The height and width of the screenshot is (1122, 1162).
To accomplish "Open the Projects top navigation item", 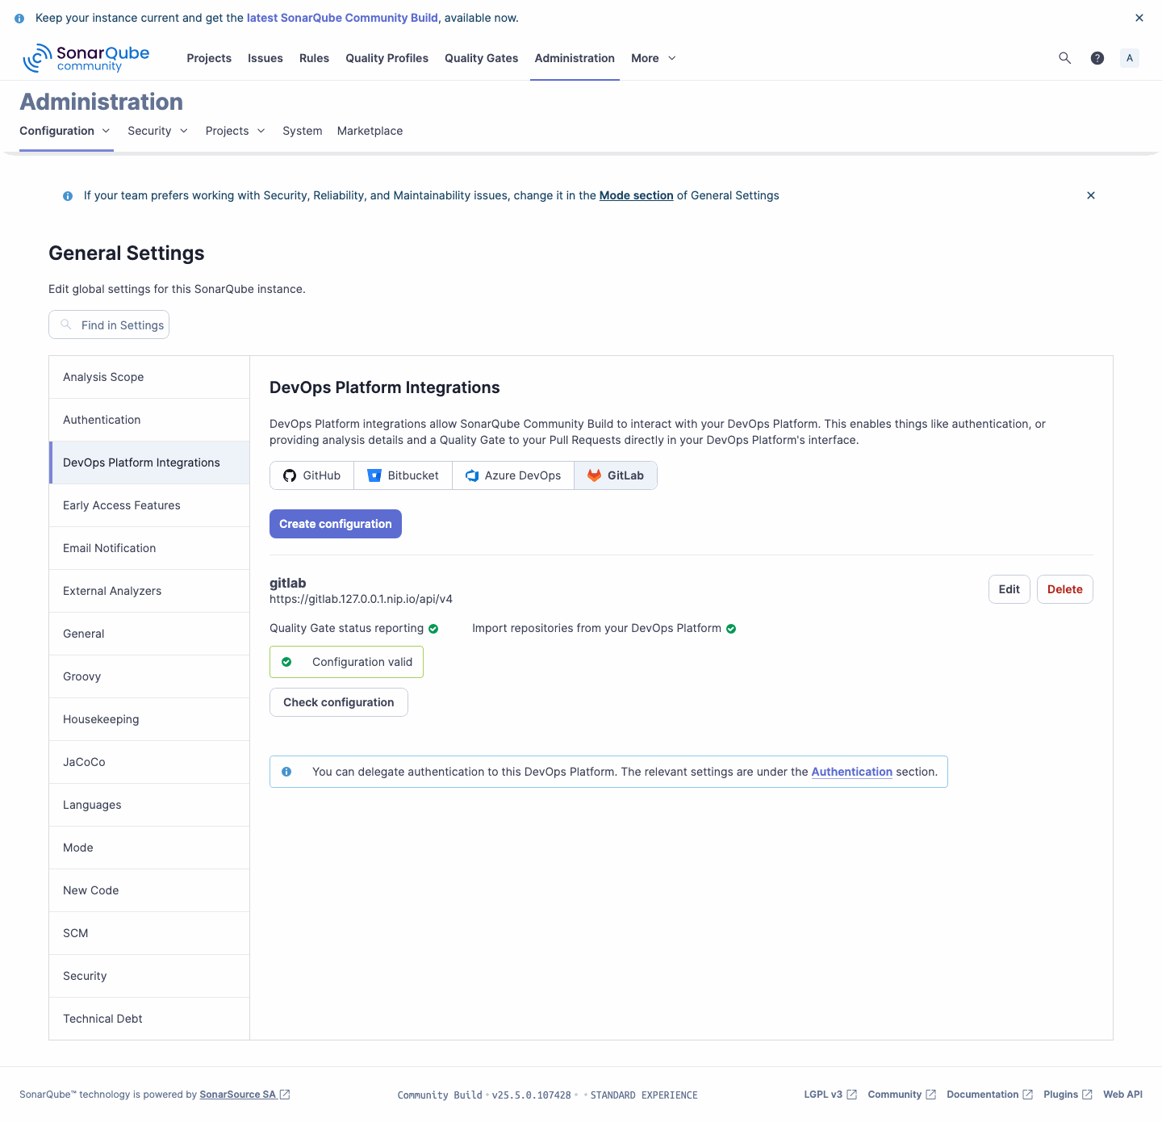I will pyautogui.click(x=209, y=58).
